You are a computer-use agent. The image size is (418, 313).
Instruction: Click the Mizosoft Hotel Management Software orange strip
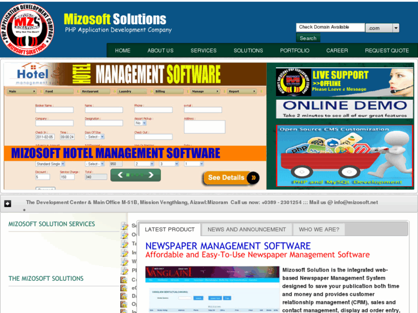[135, 153]
